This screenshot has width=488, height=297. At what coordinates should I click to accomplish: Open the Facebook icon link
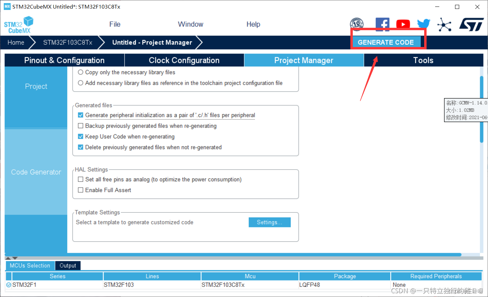pos(382,24)
